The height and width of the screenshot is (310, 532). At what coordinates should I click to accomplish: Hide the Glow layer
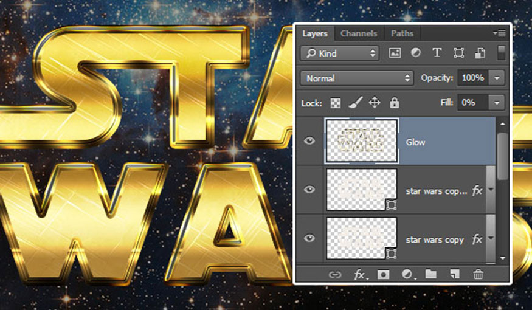309,141
